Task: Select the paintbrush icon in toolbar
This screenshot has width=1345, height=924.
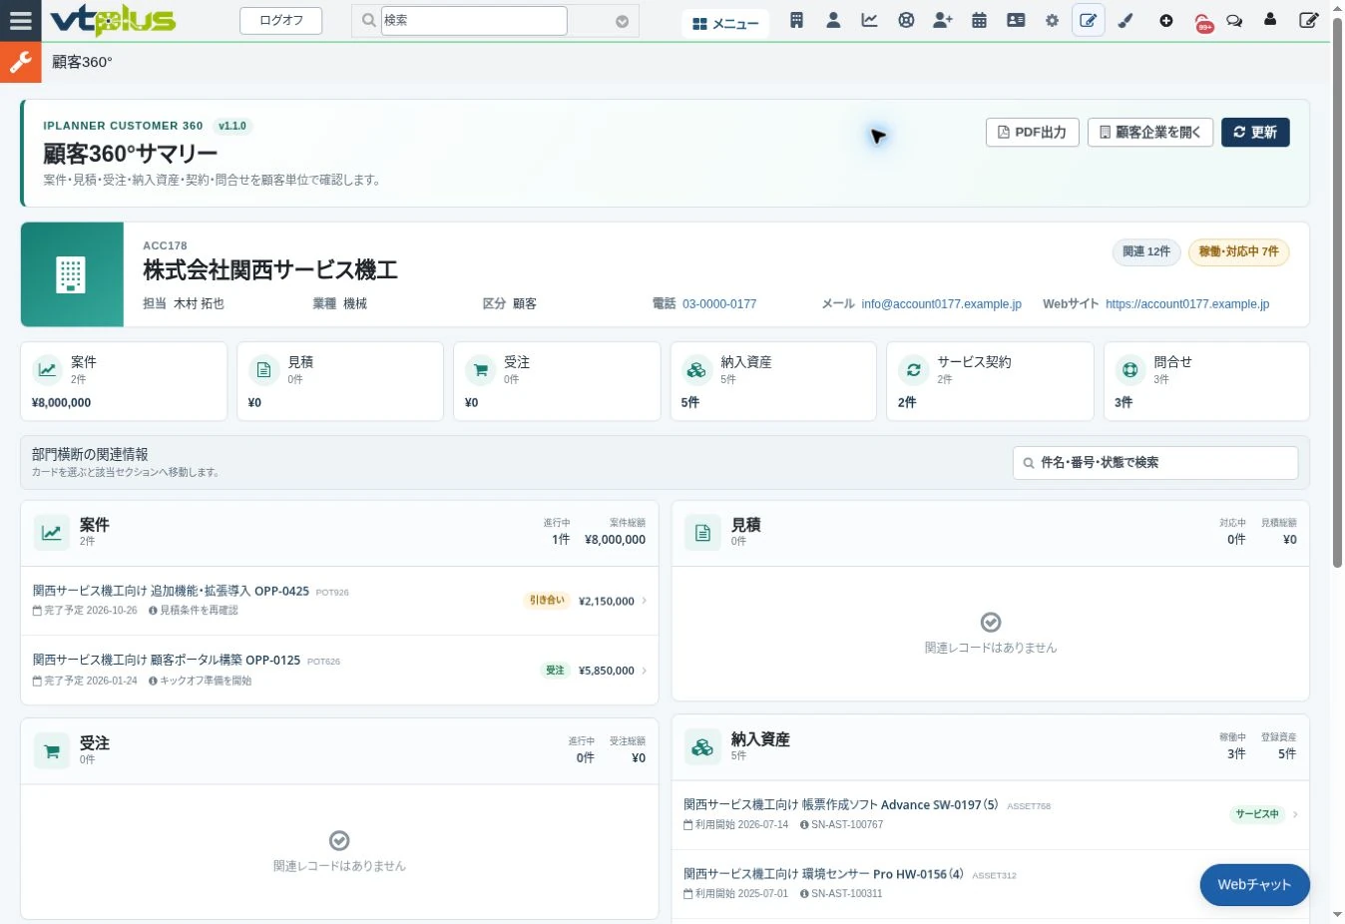Action: coord(1125,20)
